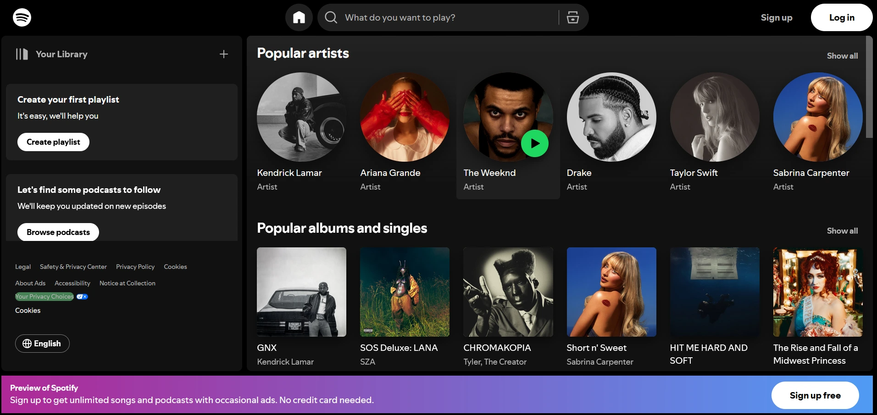Click the Your Library collapse icon
Viewport: 877px width, 415px height.
click(22, 54)
